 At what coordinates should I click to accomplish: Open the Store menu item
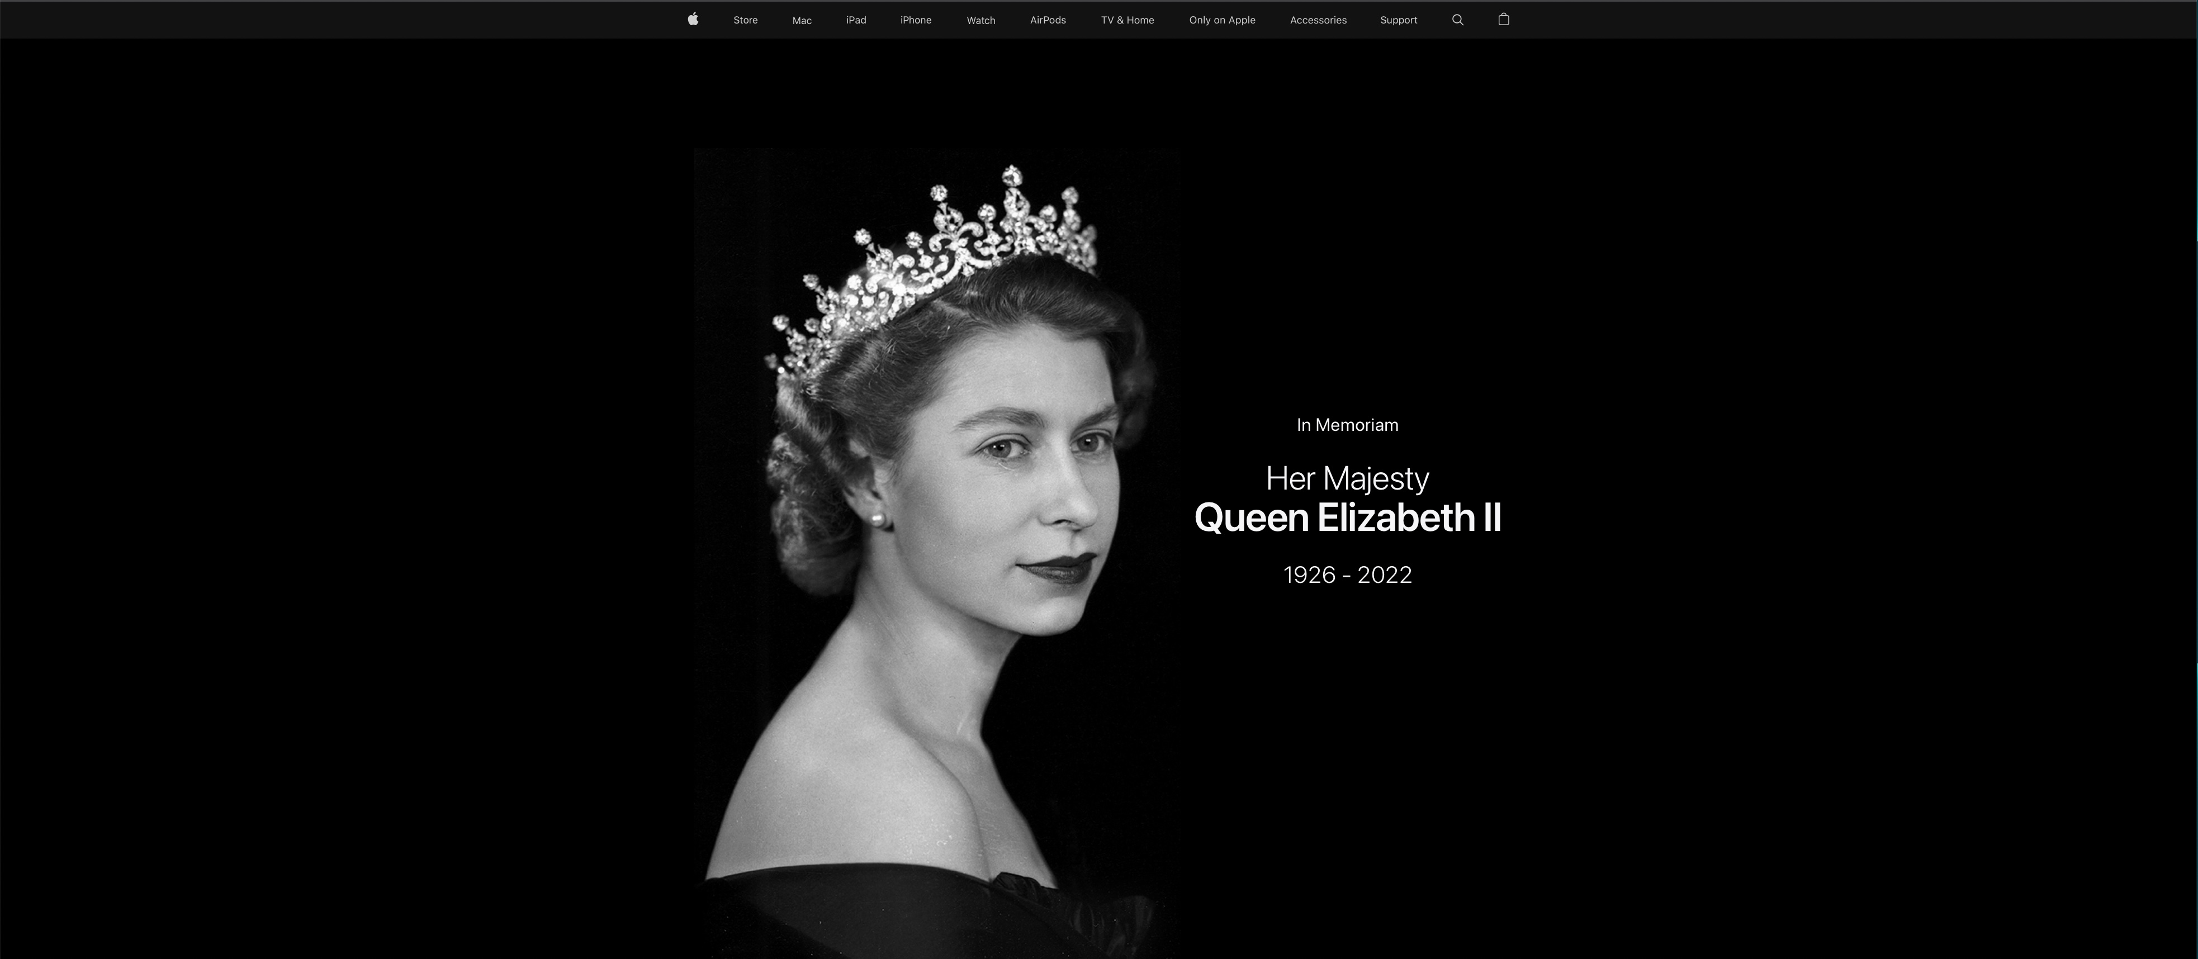click(x=745, y=21)
